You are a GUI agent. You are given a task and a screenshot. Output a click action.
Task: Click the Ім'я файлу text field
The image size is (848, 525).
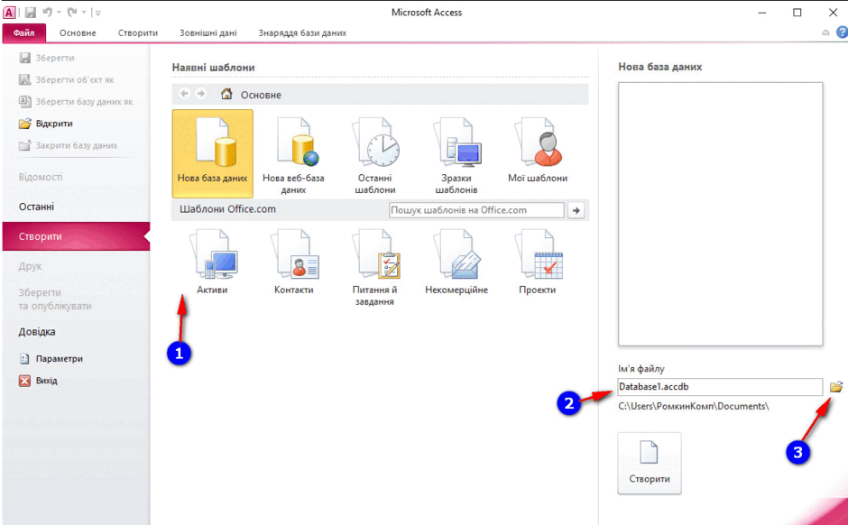click(721, 387)
